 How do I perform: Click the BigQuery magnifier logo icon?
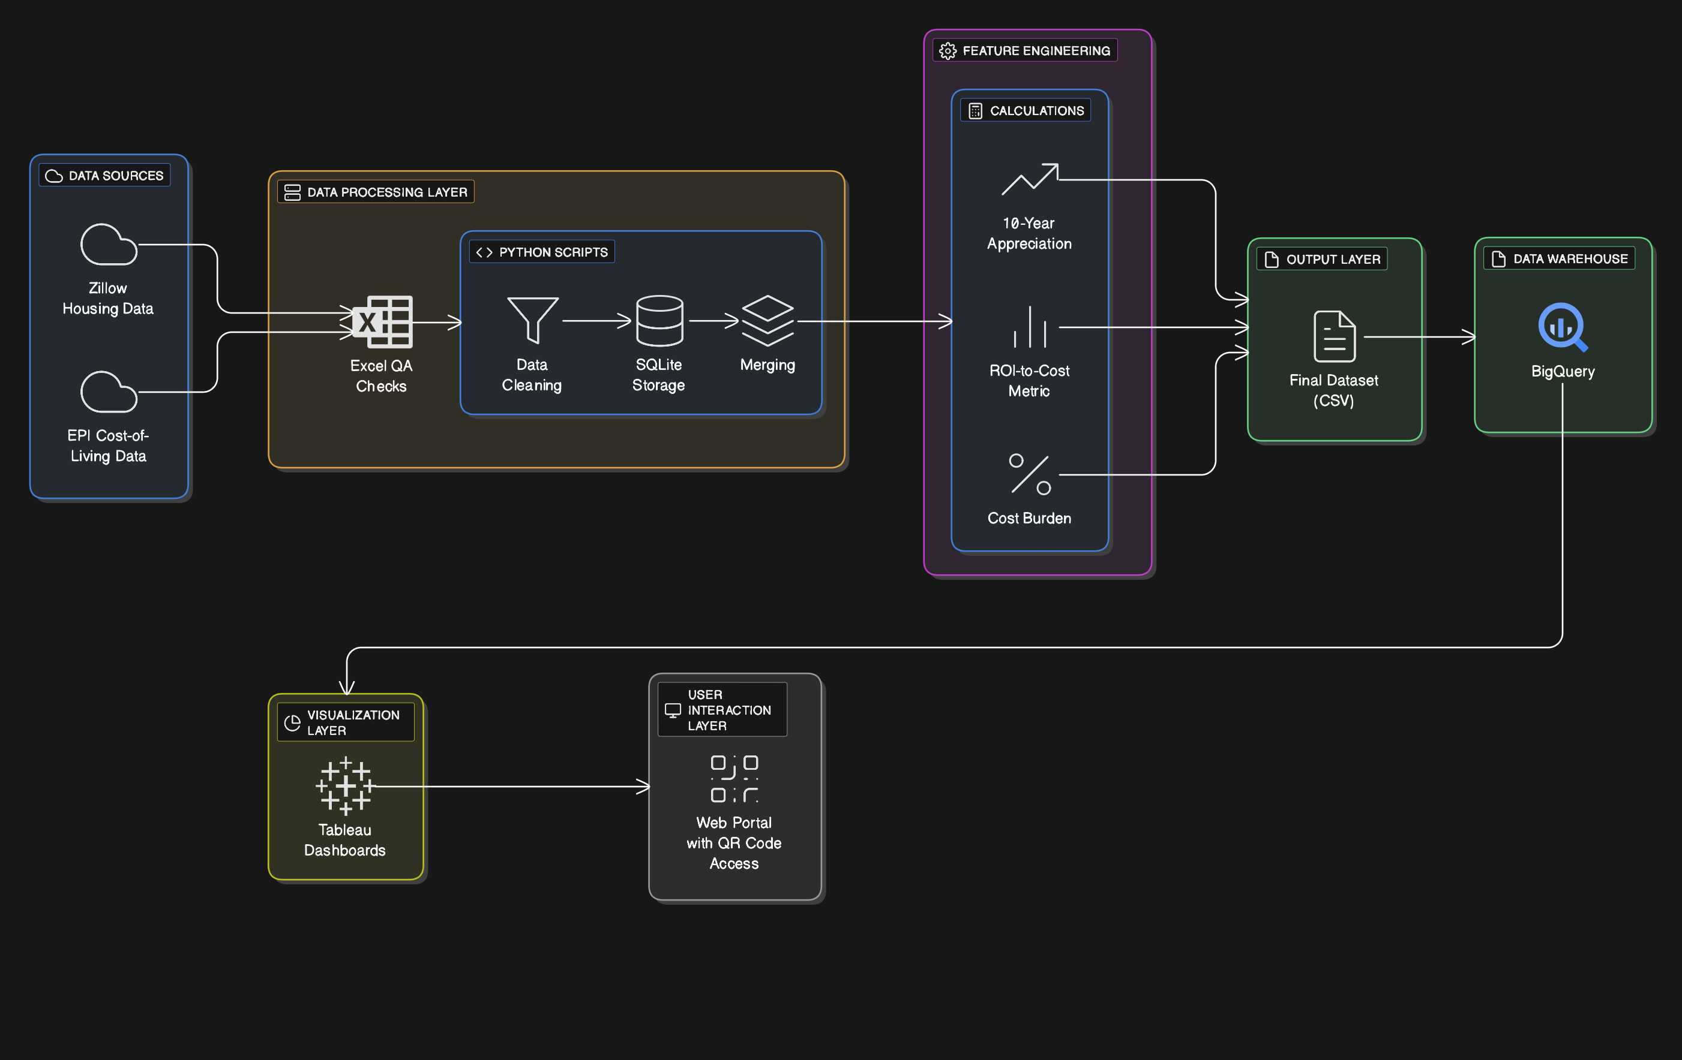click(1563, 327)
